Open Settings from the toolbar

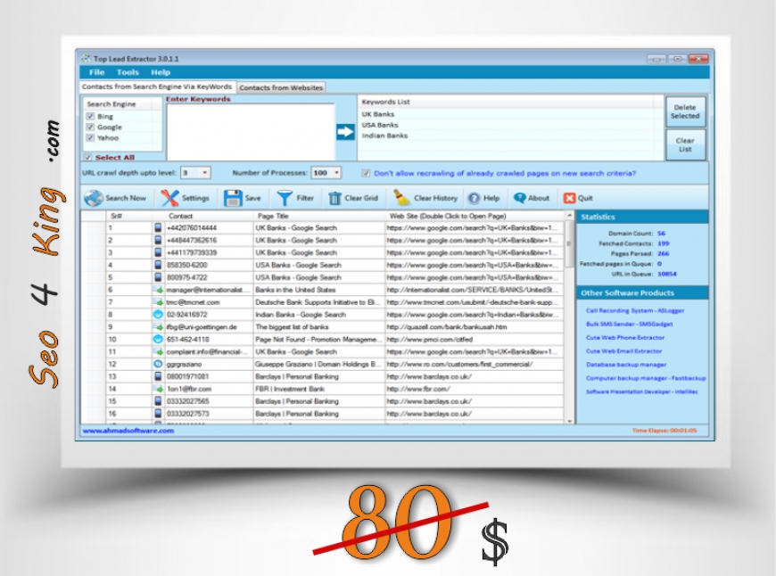[185, 199]
